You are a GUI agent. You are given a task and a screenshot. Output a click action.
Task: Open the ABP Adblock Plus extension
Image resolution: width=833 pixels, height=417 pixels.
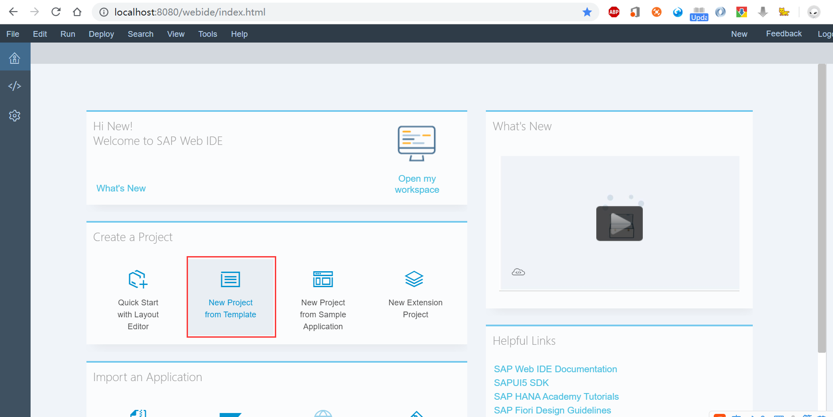click(x=614, y=12)
